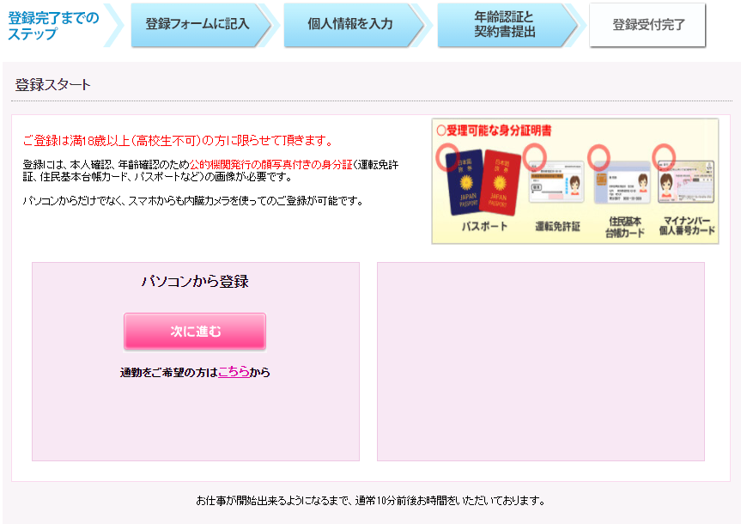Click the マイナンバー card image
Screen dimensions: 741x524
click(x=686, y=182)
